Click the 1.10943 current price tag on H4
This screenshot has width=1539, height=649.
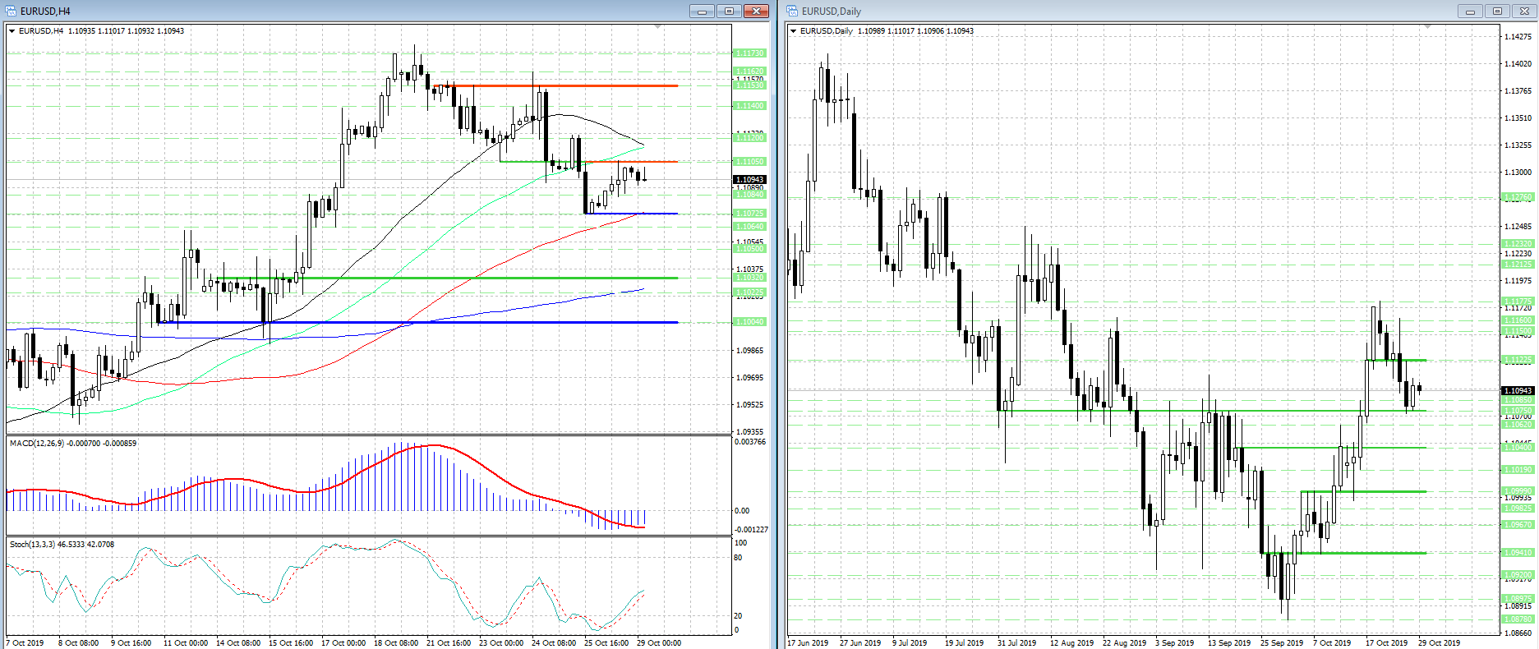(x=749, y=179)
